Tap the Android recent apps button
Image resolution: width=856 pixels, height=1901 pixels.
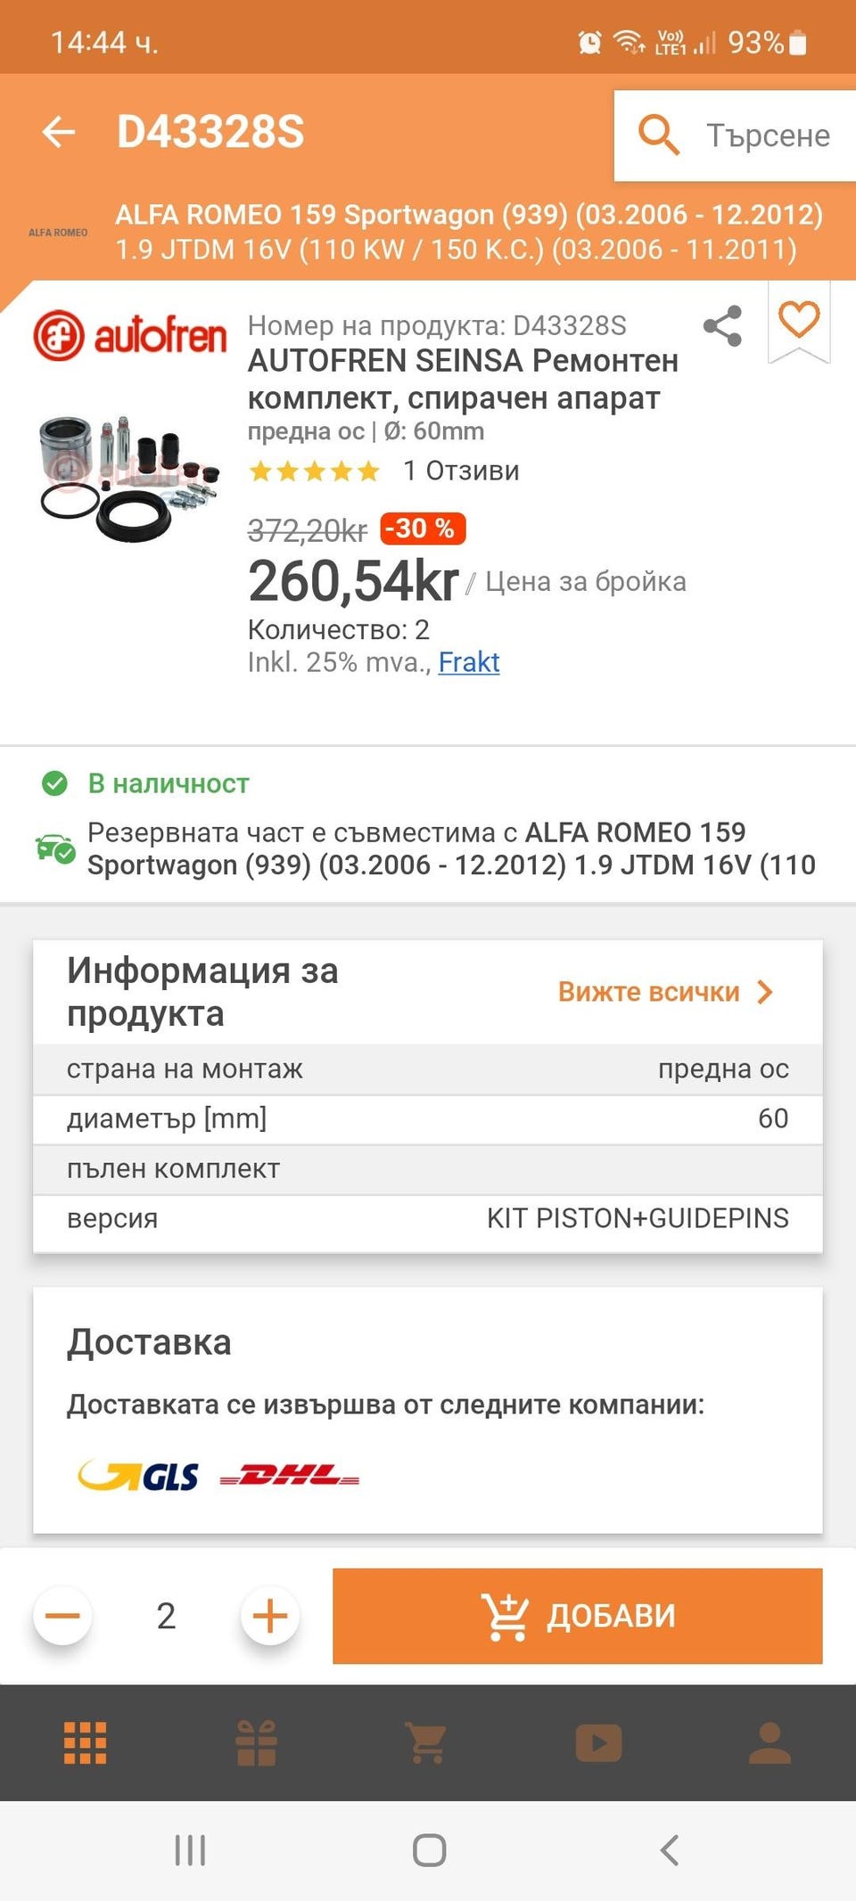(x=190, y=1850)
